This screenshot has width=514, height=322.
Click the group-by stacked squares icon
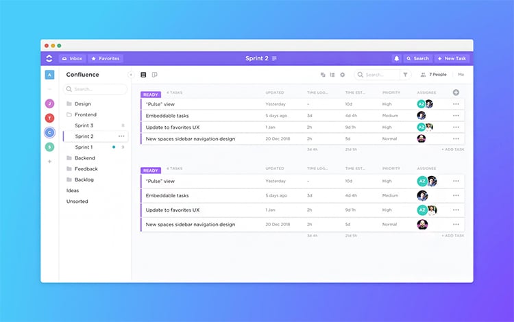(x=323, y=75)
